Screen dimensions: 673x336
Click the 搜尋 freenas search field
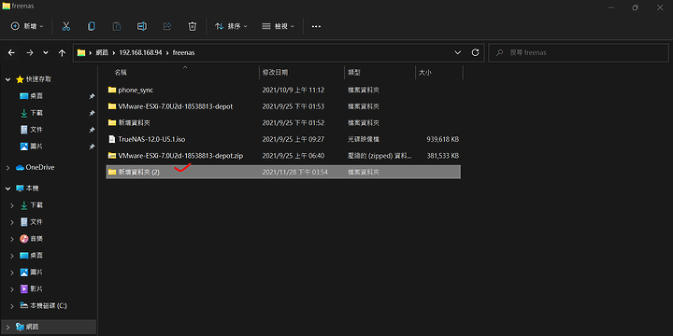click(x=579, y=52)
